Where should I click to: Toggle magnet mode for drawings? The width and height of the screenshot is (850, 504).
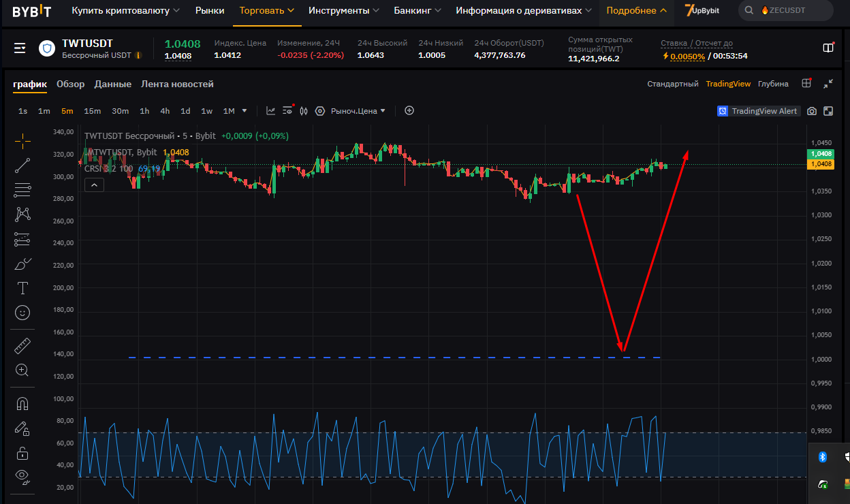(22, 403)
